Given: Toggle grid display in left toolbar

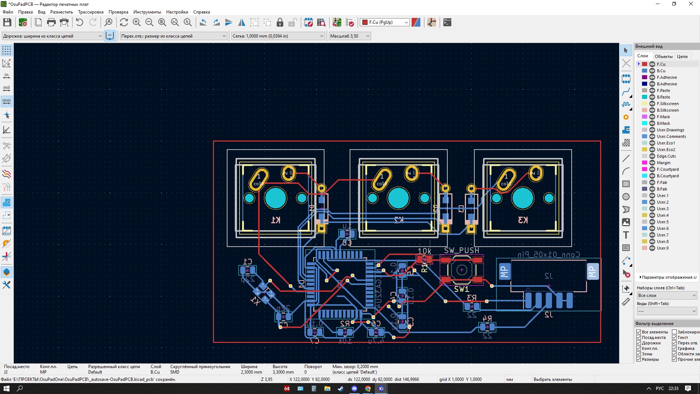Looking at the screenshot, I should click(7, 50).
